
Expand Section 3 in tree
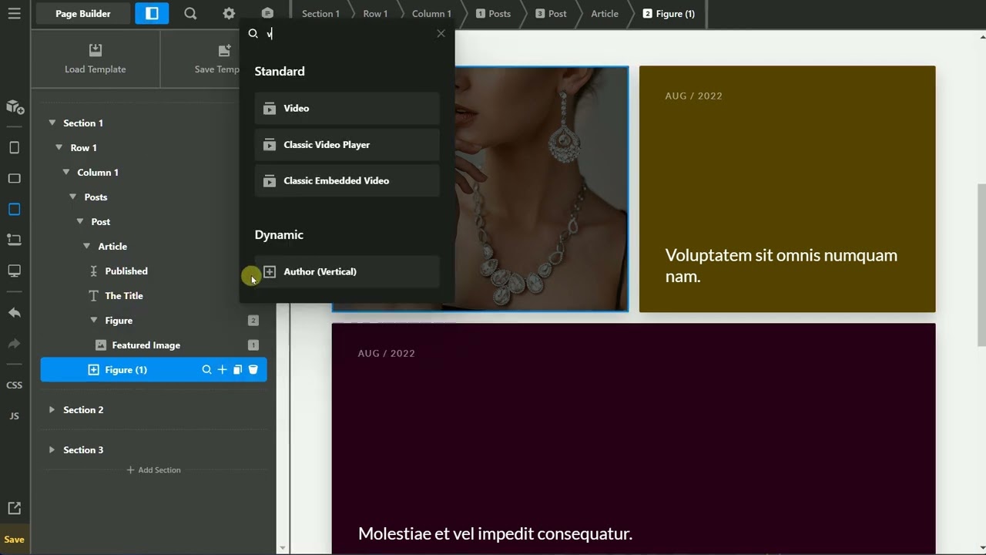click(52, 449)
